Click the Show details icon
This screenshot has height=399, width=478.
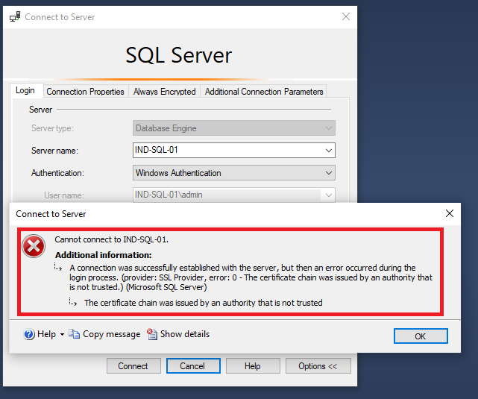tap(152, 334)
